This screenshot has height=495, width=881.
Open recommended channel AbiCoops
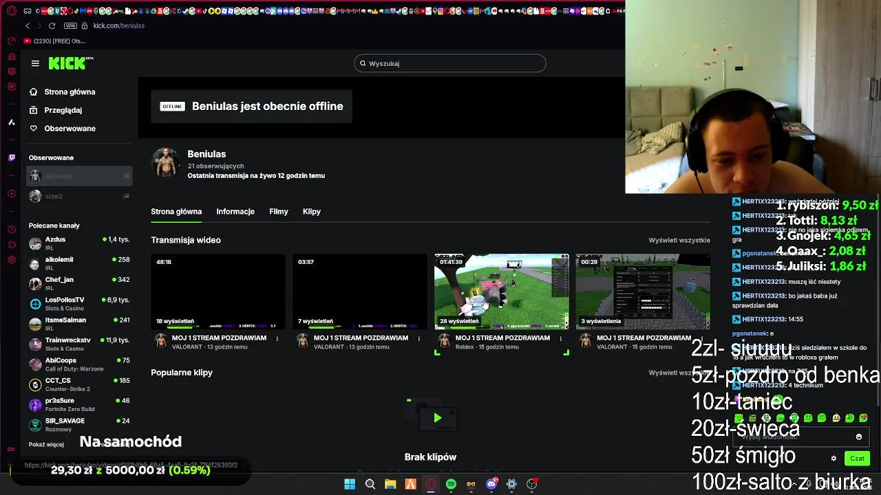[x=79, y=364]
